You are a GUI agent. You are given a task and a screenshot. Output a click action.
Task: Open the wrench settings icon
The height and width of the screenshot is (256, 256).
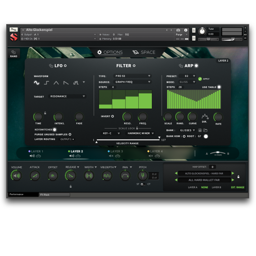(x=14, y=30)
